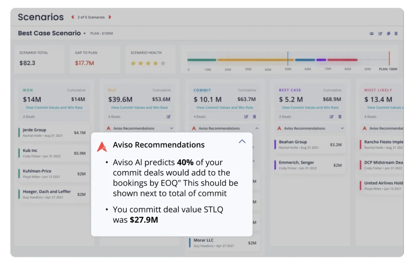Click the grey fifth scenario health star
The height and width of the screenshot is (265, 414).
pyautogui.click(x=163, y=63)
